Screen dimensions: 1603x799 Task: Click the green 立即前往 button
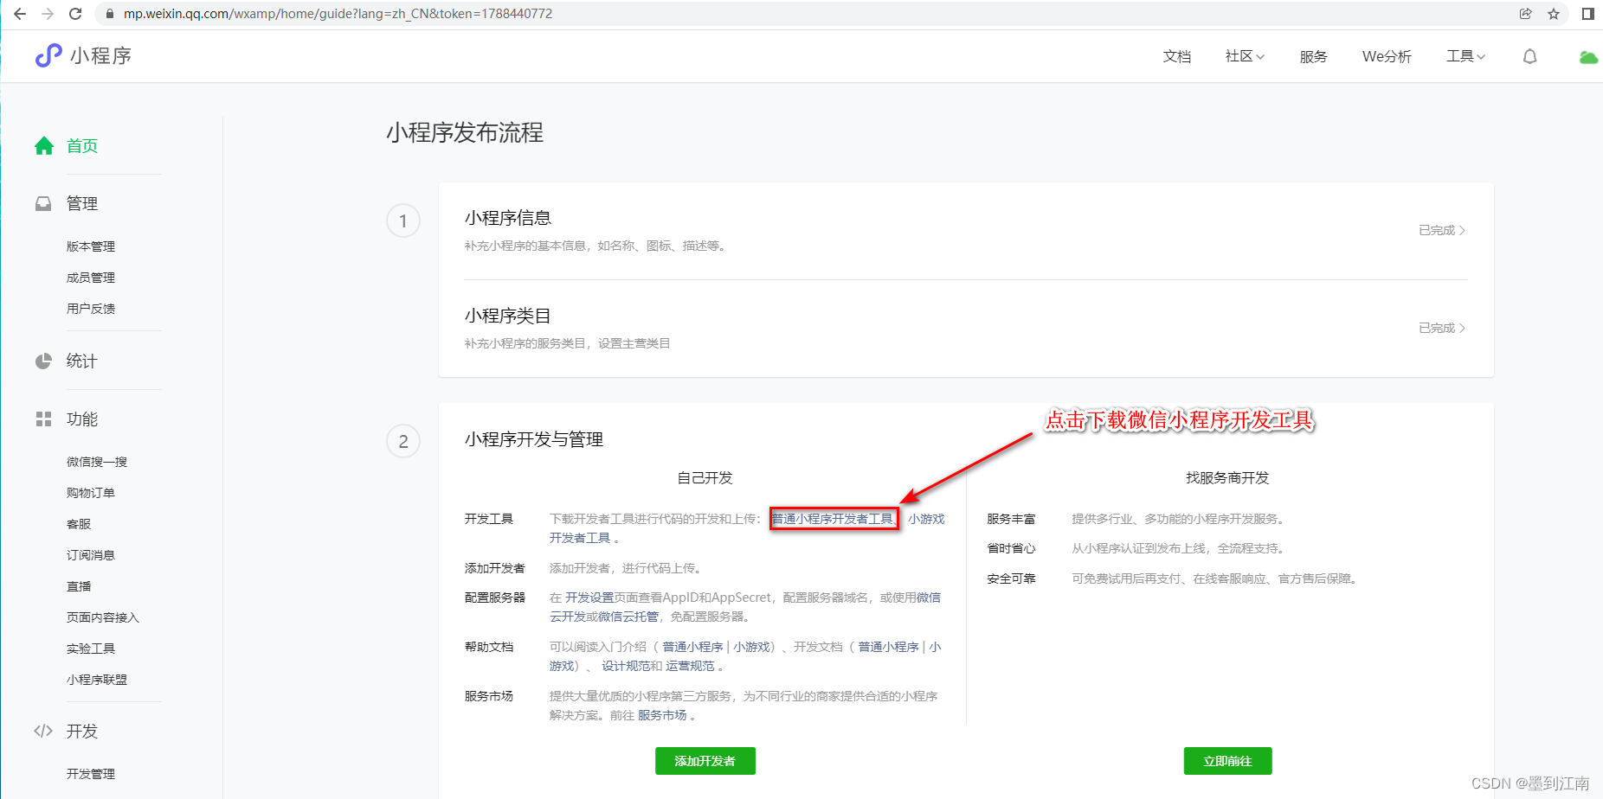tap(1228, 761)
